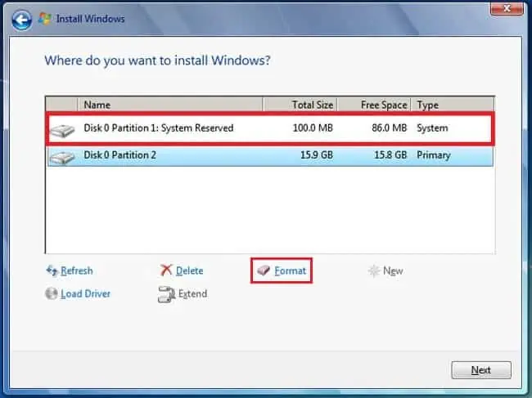The width and height of the screenshot is (532, 398).
Task: Click the eraser Format icon
Action: point(264,271)
